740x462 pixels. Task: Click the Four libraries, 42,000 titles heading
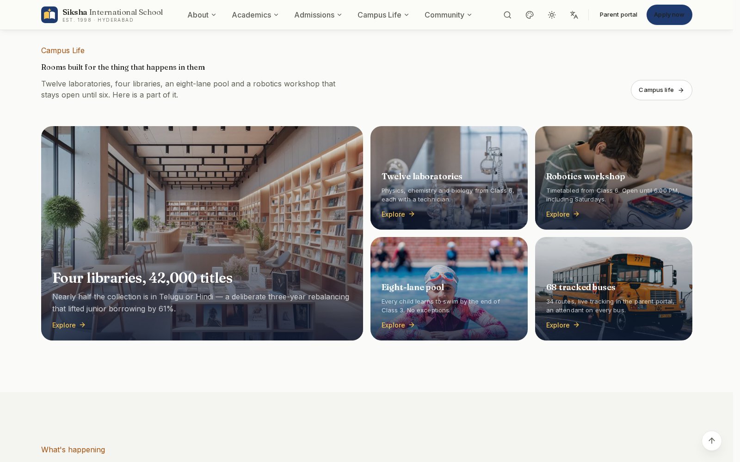click(142, 278)
